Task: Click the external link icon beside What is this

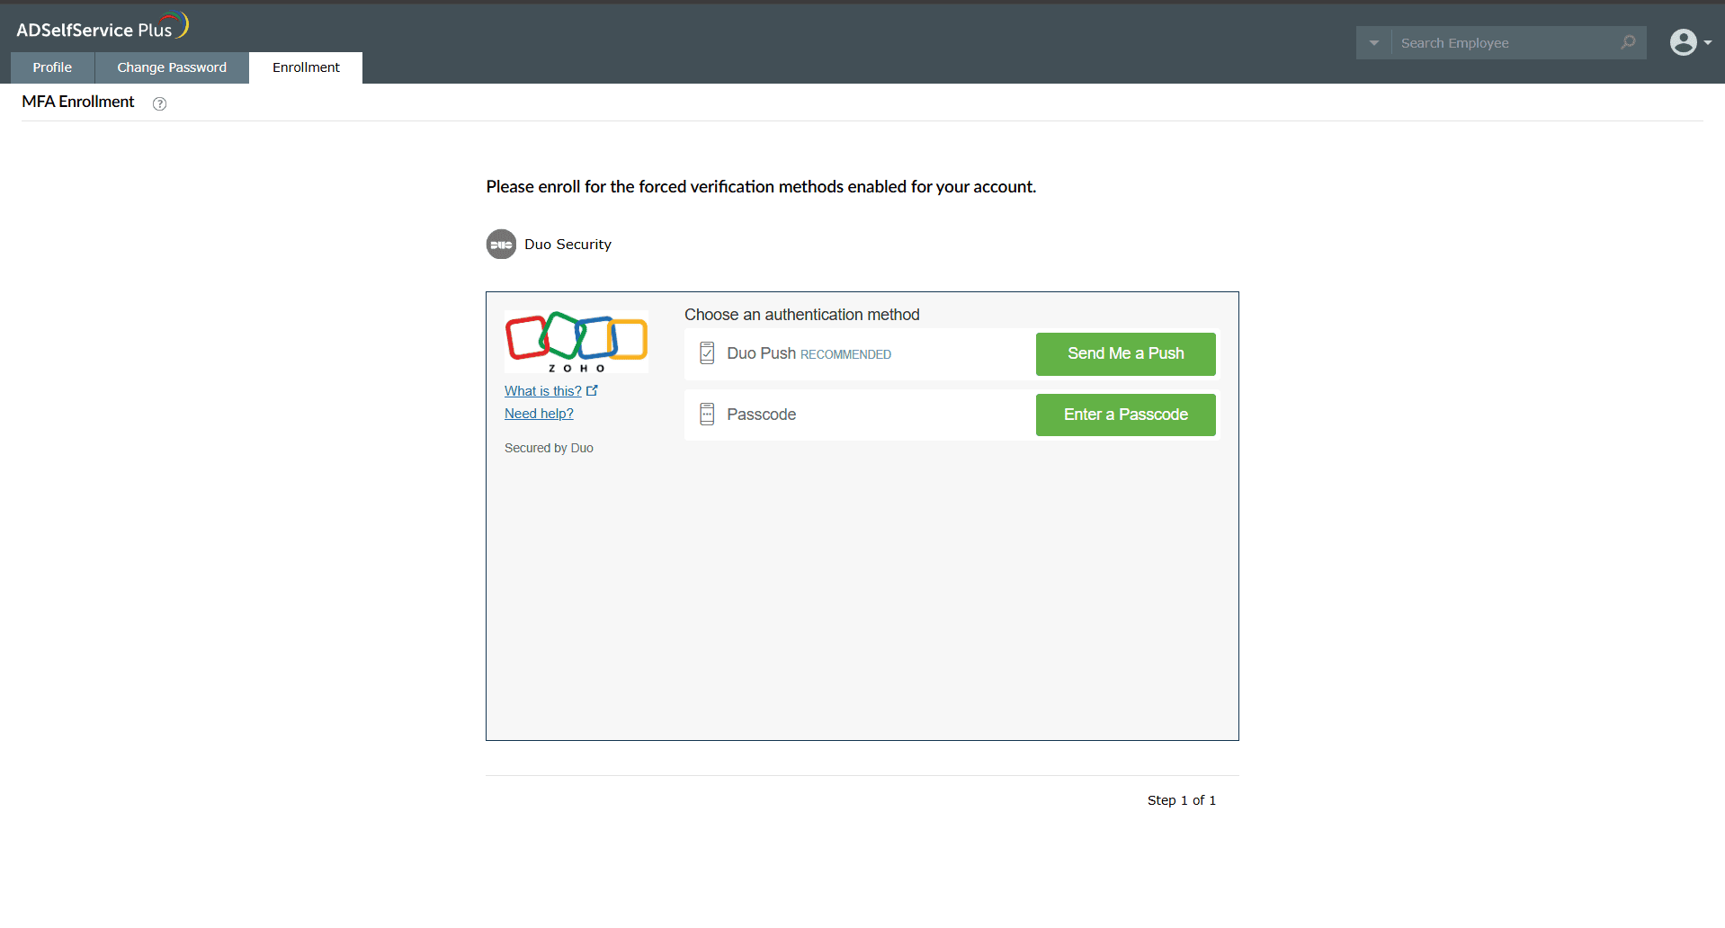Action: [593, 390]
